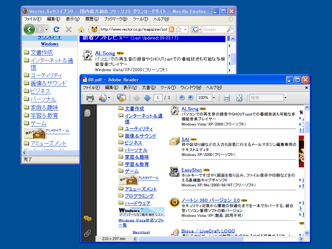
Task: Bookmark page with the star icon
Action: [x=178, y=29]
